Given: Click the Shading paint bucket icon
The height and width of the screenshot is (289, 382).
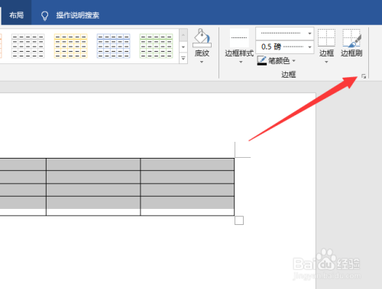Looking at the screenshot, I should point(202,38).
